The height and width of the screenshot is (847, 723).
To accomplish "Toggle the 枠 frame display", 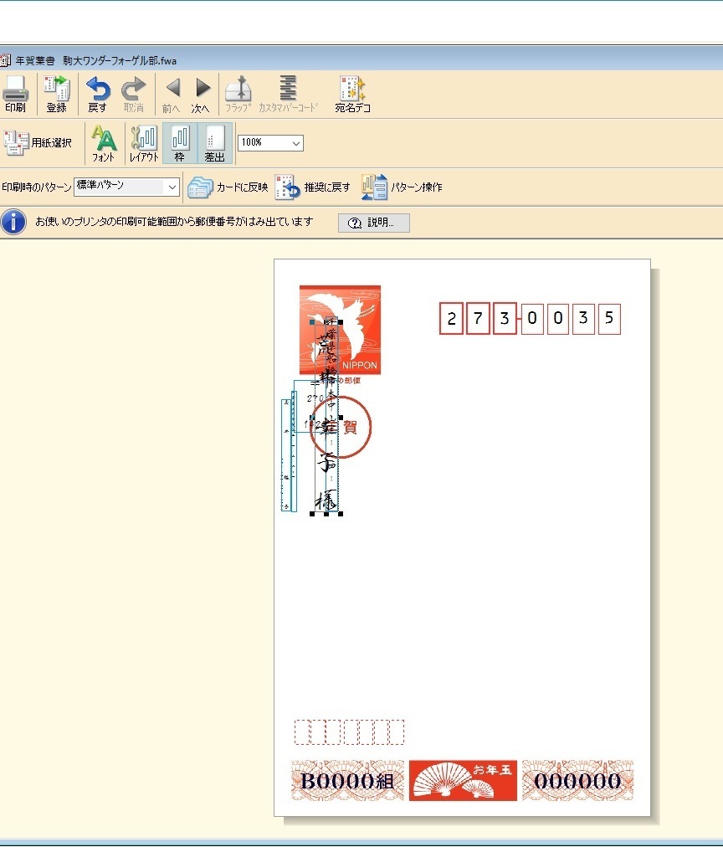I will coord(180,143).
